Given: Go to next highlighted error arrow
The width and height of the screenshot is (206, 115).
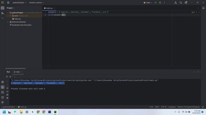Looking at the screenshot, I should pos(199,12).
